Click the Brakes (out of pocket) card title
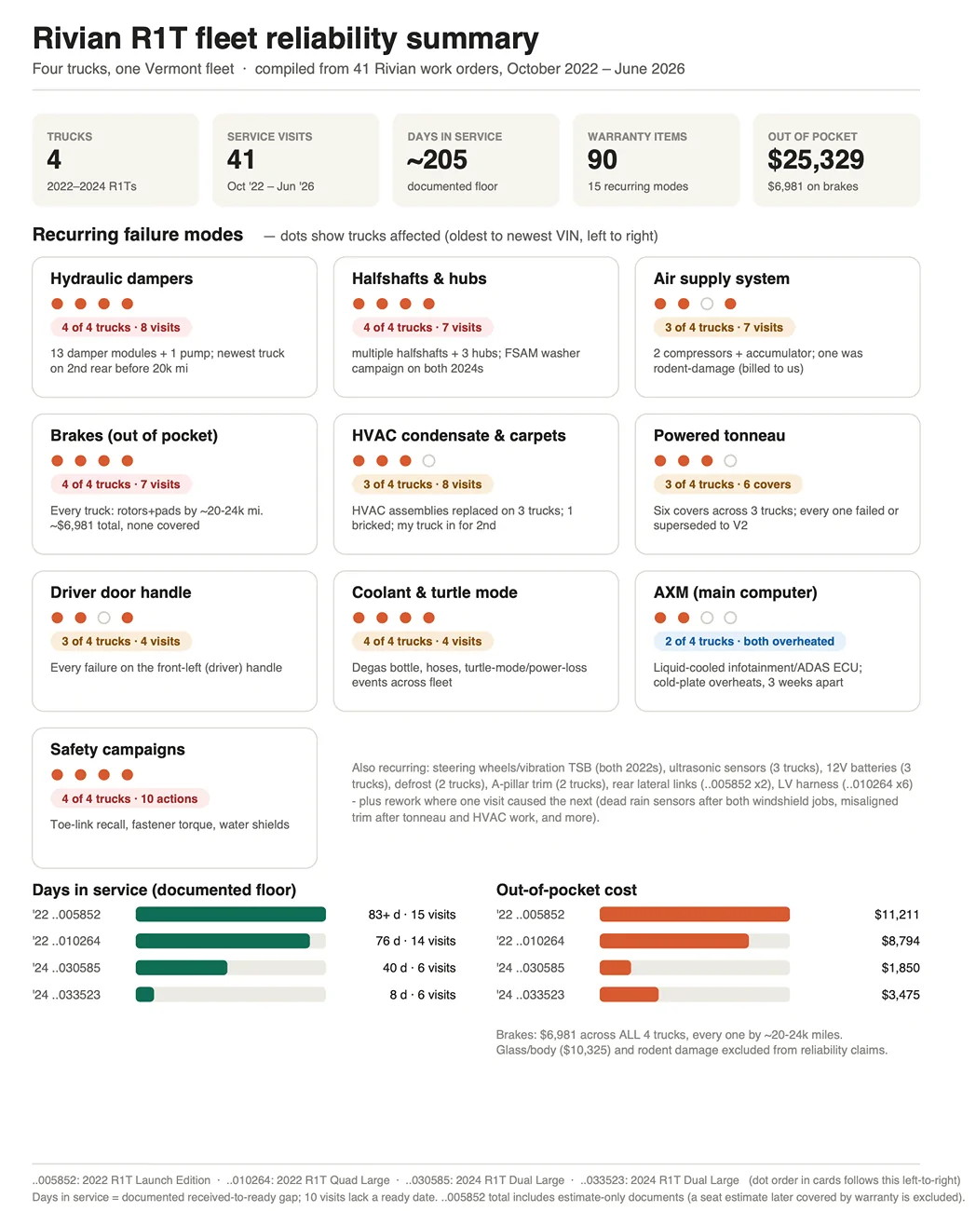 [x=134, y=436]
